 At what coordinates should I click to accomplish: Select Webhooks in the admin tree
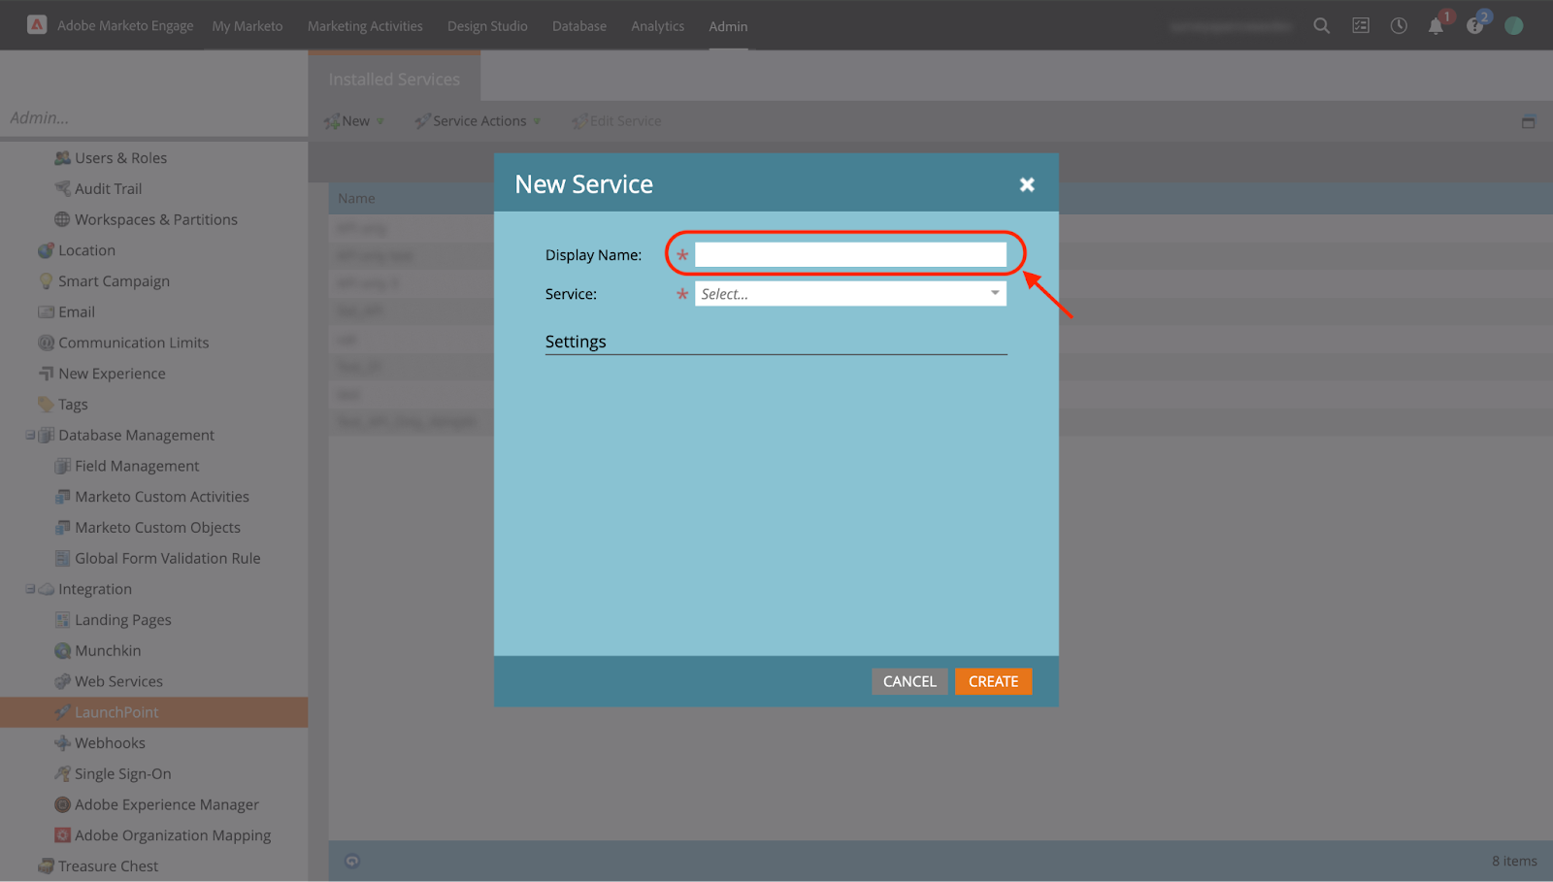110,743
